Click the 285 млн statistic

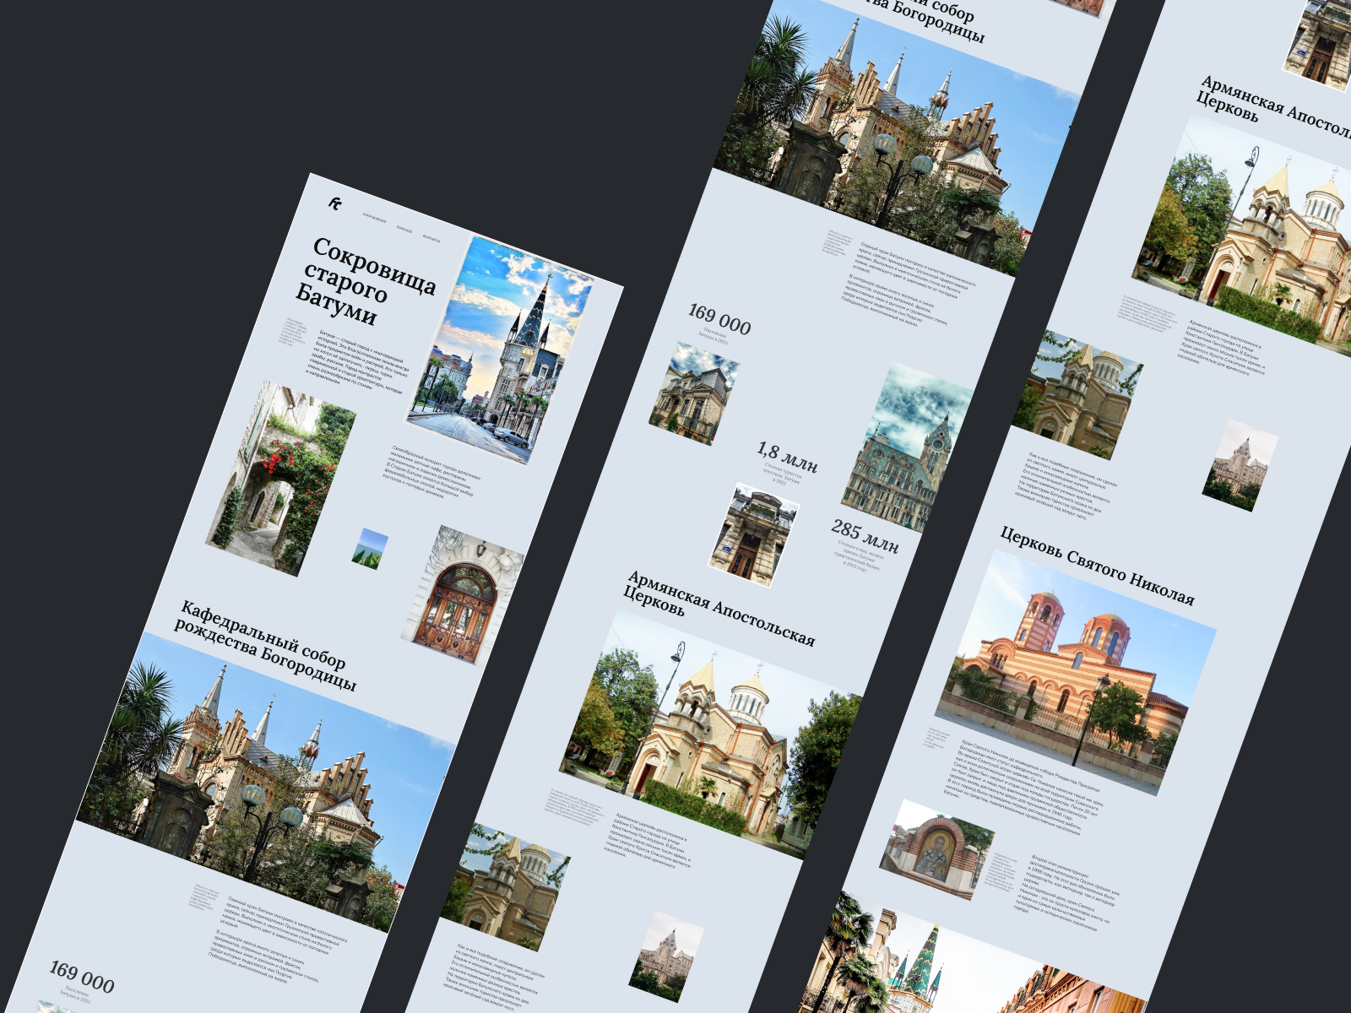click(x=865, y=535)
